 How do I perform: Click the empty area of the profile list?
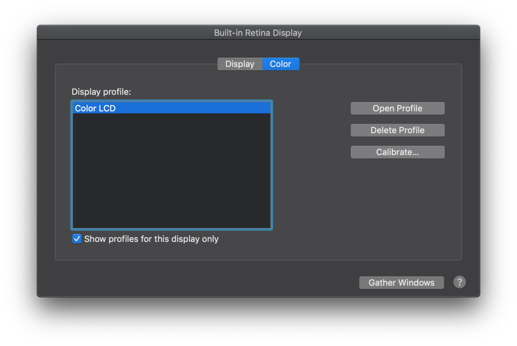click(172, 167)
